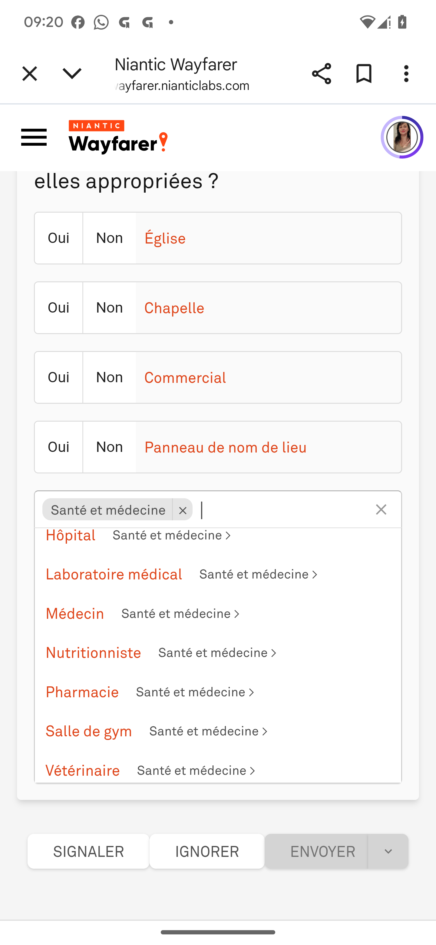
Task: Choose Pharmacie from the category list
Action: coord(82,692)
